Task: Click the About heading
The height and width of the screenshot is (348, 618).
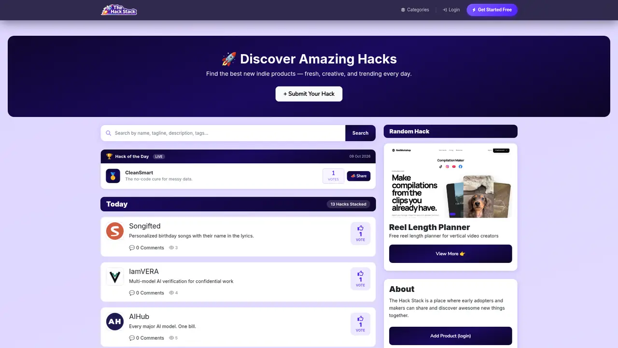Action: 402,289
